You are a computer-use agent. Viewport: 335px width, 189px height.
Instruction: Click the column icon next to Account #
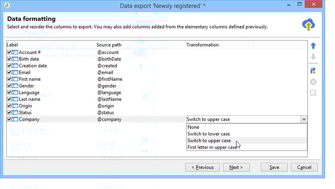(x=15, y=52)
